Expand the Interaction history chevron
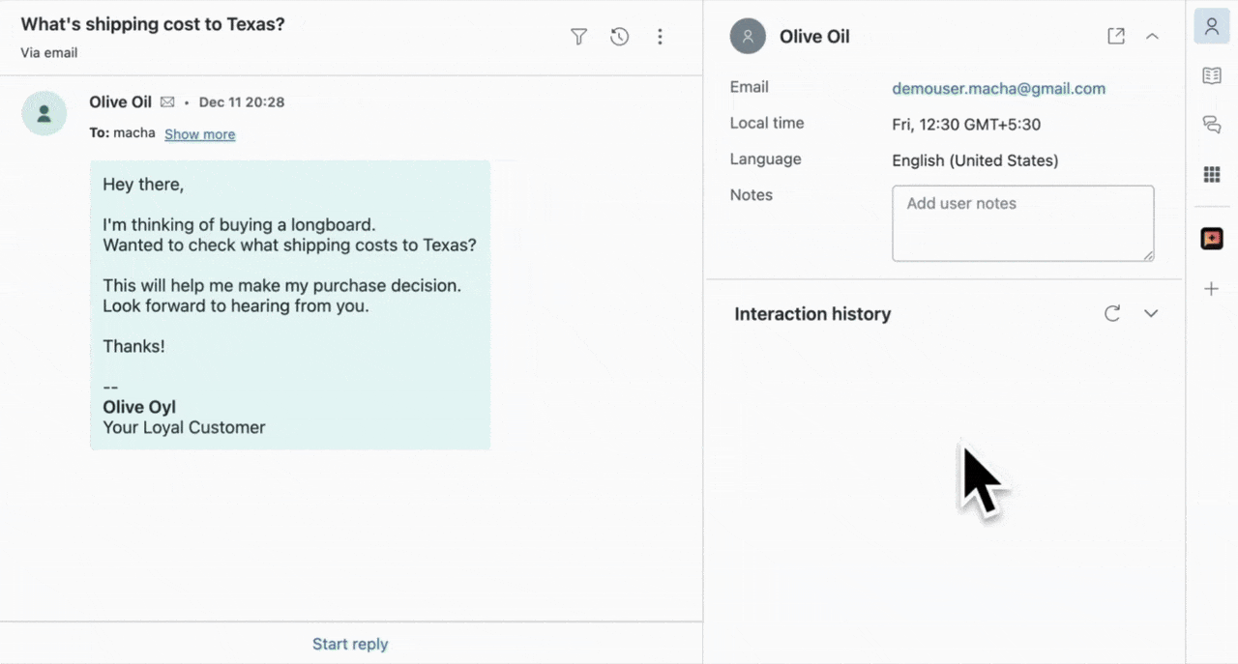This screenshot has height=664, width=1238. (x=1151, y=313)
